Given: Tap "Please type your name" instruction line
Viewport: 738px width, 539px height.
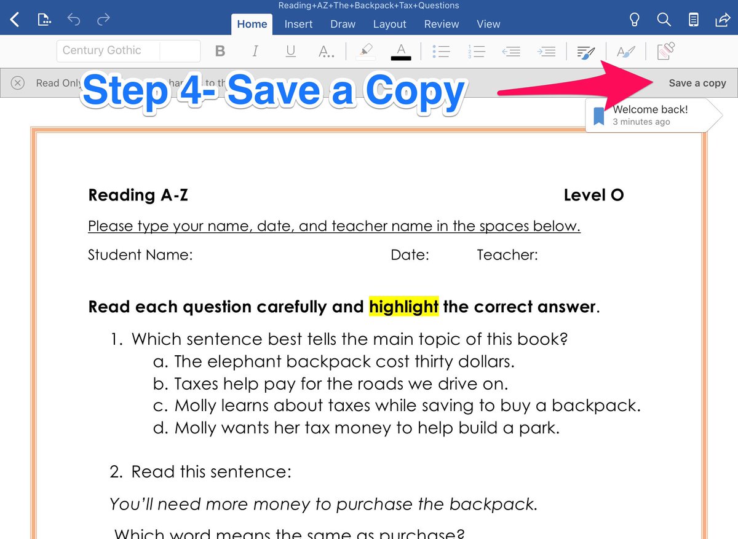Looking at the screenshot, I should pyautogui.click(x=334, y=227).
